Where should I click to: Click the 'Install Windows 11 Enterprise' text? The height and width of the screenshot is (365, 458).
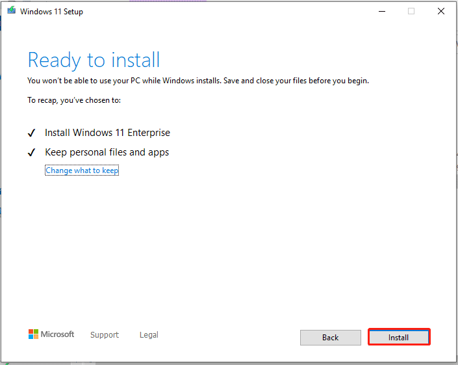tap(107, 133)
